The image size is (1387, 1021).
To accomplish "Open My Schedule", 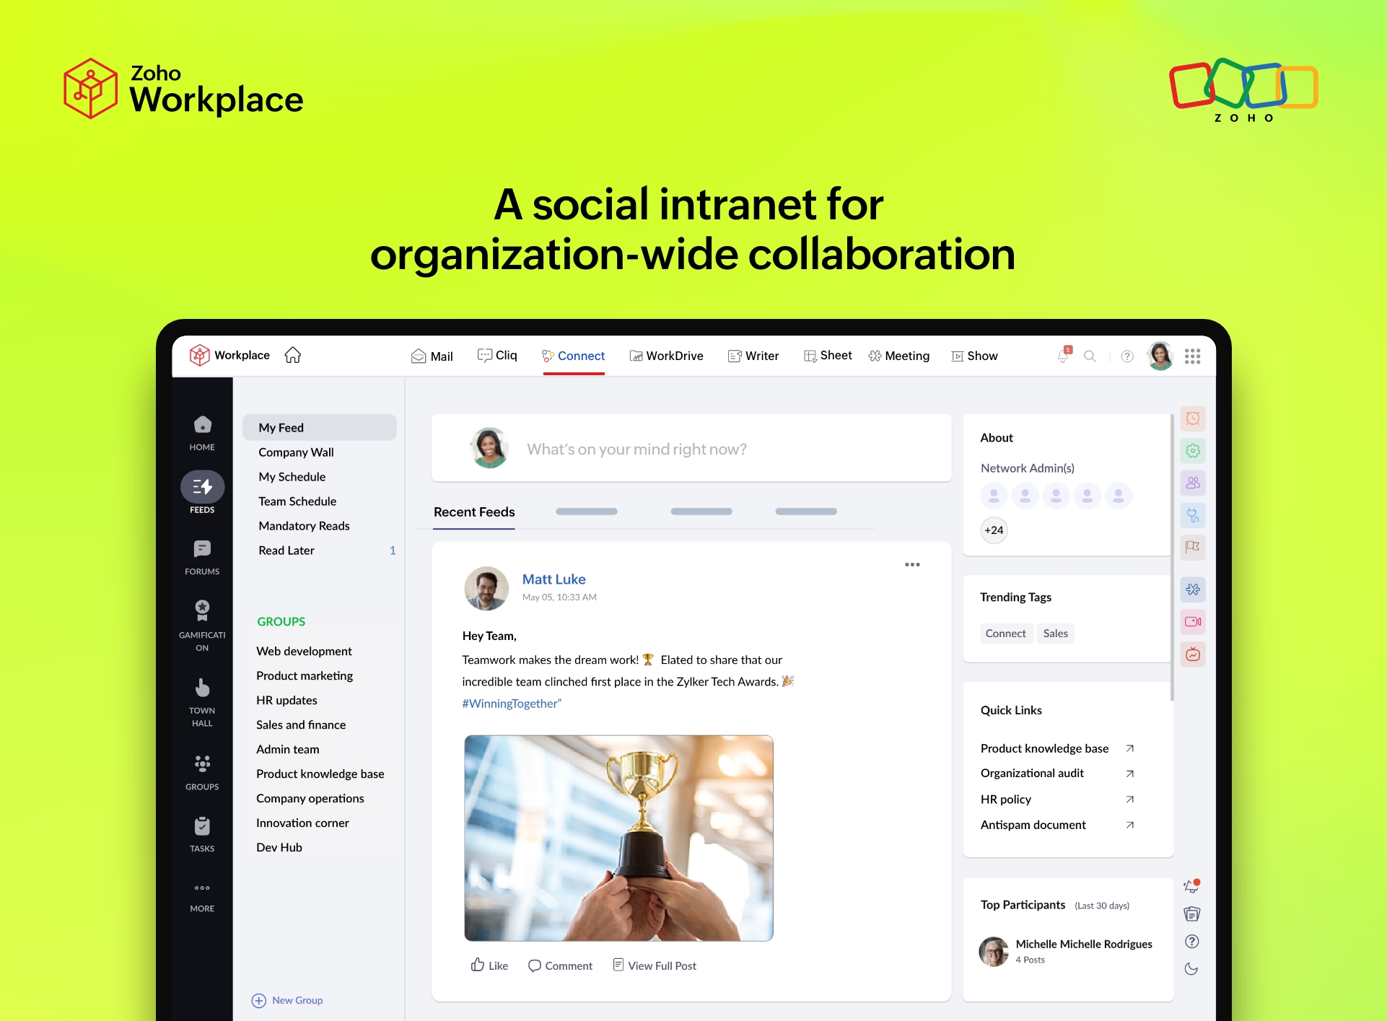I will (x=292, y=476).
